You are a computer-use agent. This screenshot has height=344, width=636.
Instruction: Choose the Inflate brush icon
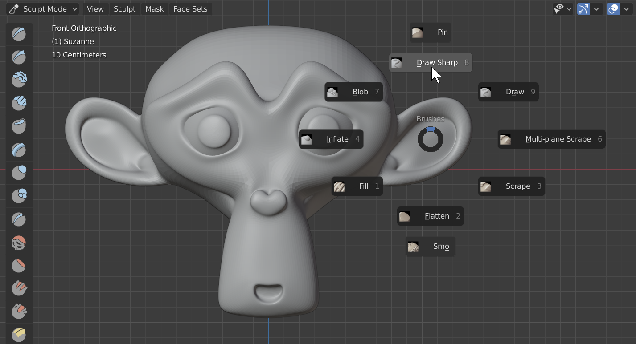tap(19, 173)
